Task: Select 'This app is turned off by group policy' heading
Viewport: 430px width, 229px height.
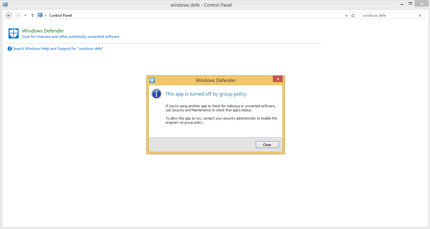Action: pos(206,94)
